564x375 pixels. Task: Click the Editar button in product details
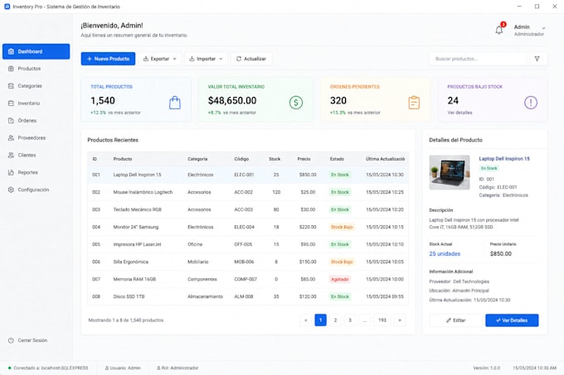(x=455, y=320)
